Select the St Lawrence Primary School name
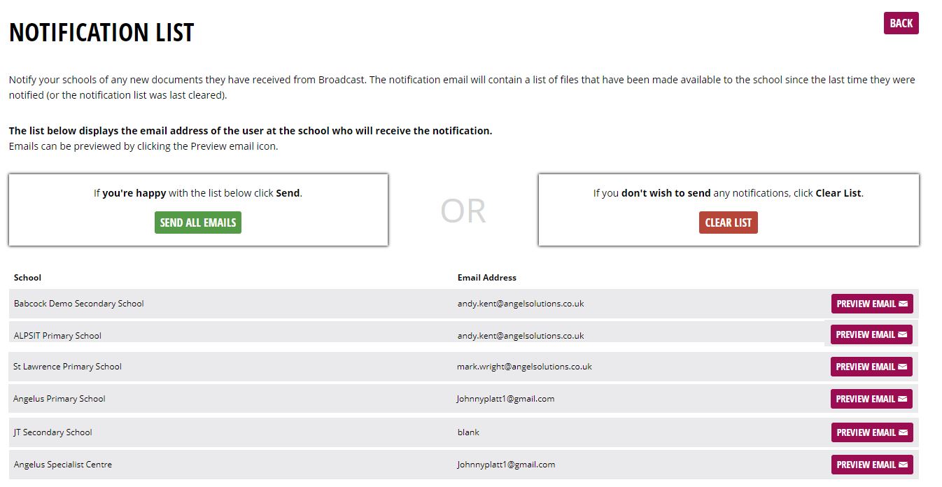This screenshot has width=942, height=487. [67, 367]
